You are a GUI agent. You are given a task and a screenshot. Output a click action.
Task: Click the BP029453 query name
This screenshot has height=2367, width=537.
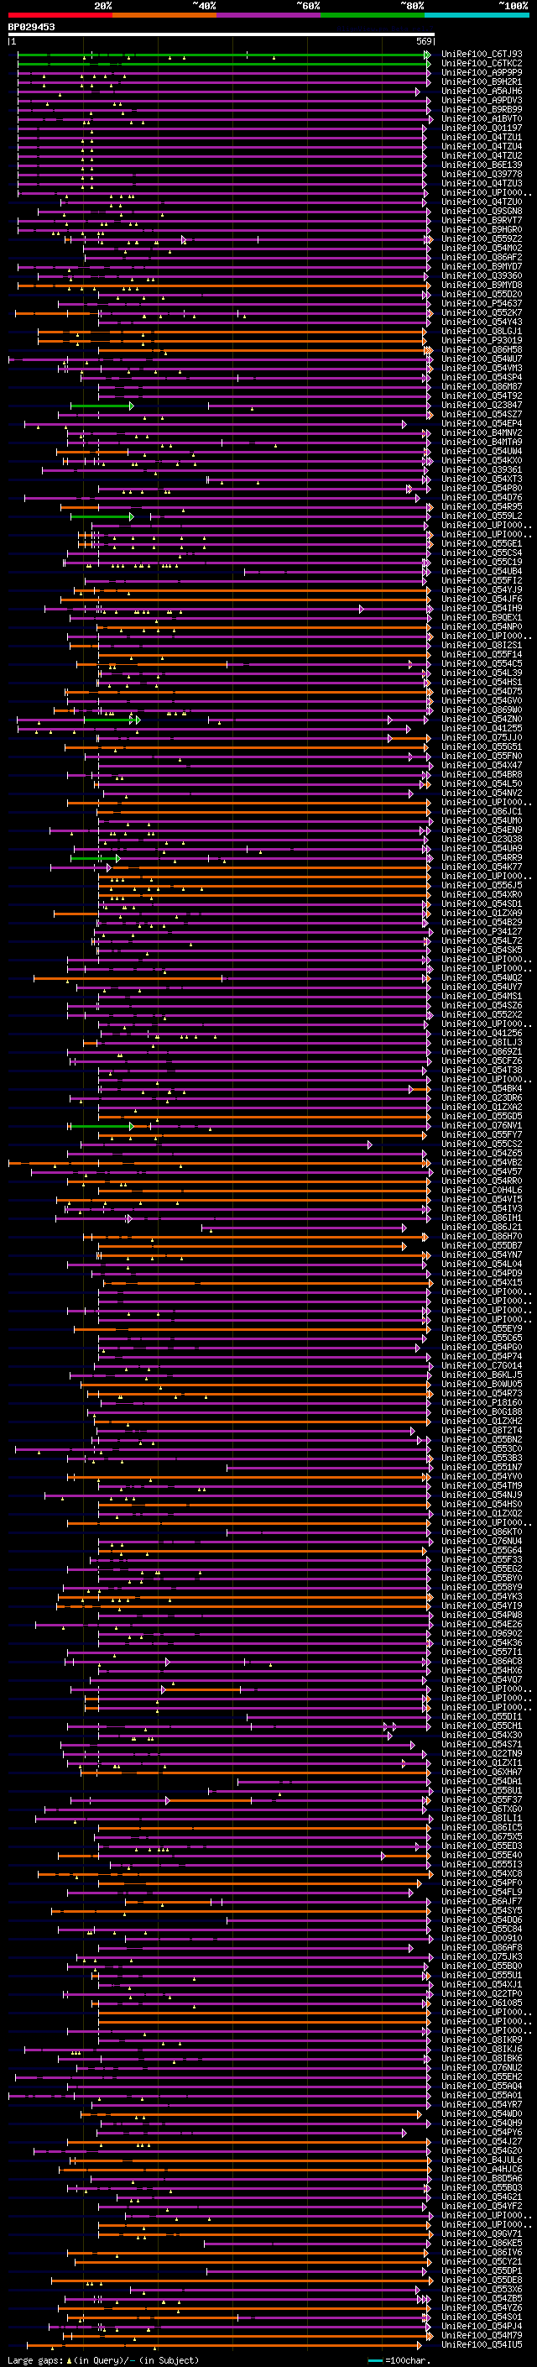[31, 28]
